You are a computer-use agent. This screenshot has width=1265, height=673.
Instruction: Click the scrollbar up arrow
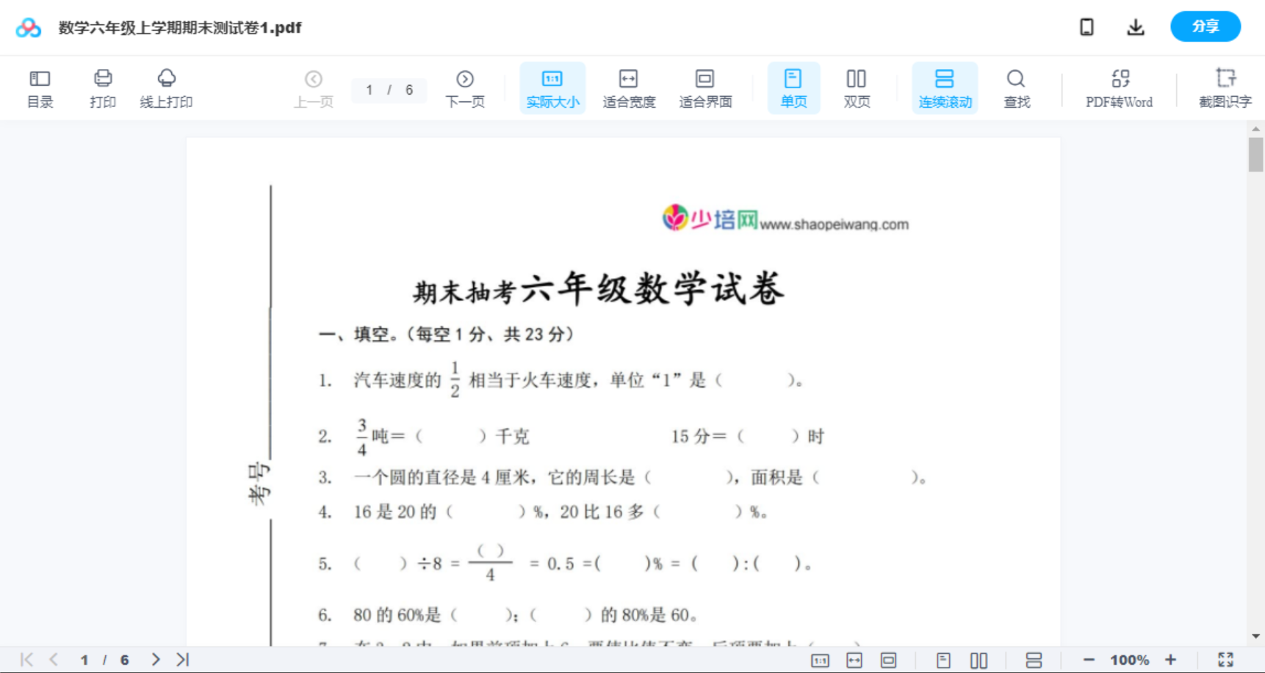pyautogui.click(x=1256, y=128)
